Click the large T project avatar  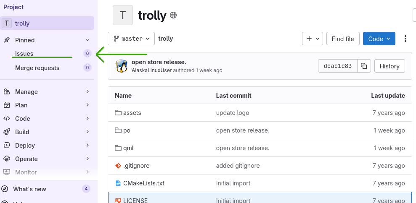pos(123,16)
